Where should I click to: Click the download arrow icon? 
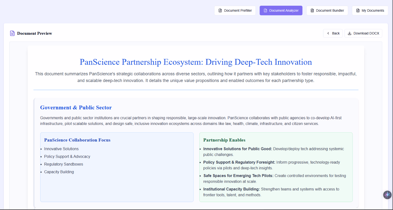click(350, 33)
